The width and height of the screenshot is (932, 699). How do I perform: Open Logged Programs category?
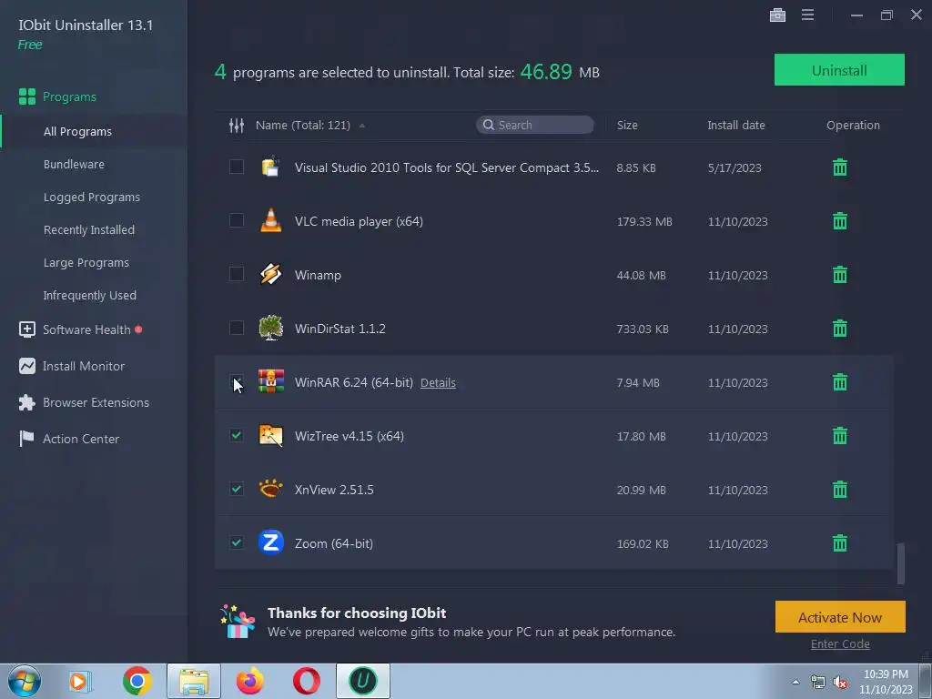[92, 197]
